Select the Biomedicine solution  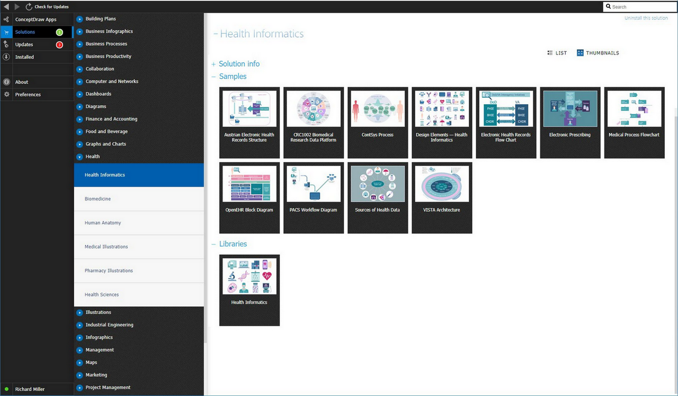pos(139,199)
